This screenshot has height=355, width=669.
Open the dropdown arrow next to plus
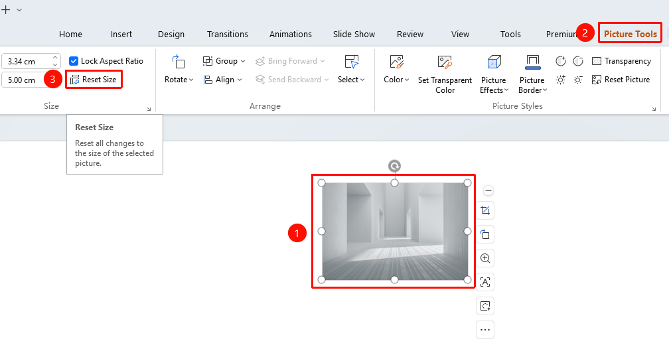(x=19, y=10)
